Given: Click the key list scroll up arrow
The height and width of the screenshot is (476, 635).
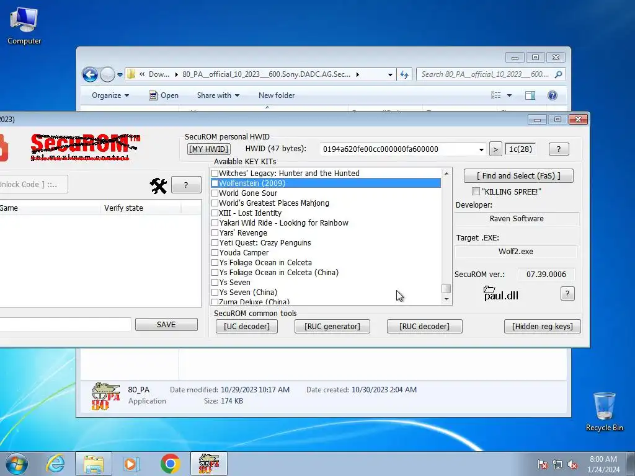Looking at the screenshot, I should click(x=446, y=174).
